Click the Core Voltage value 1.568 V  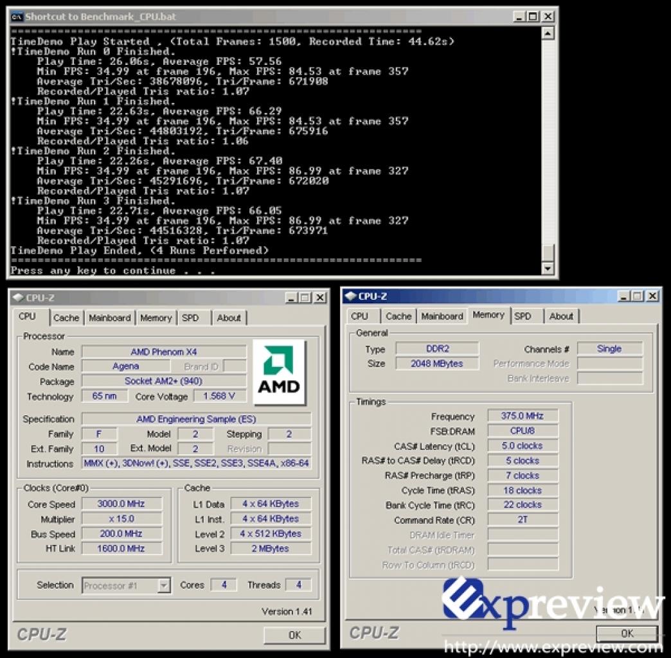coord(220,396)
